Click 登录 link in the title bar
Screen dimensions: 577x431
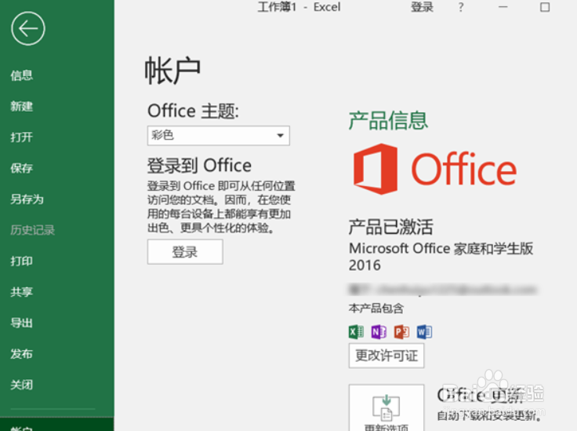click(422, 7)
